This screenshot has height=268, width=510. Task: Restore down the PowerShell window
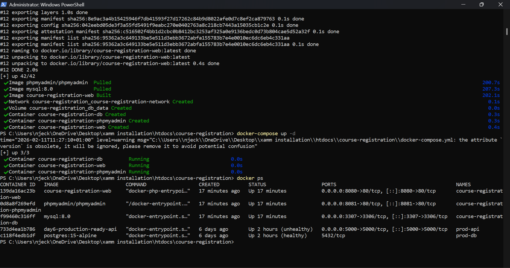click(482, 5)
